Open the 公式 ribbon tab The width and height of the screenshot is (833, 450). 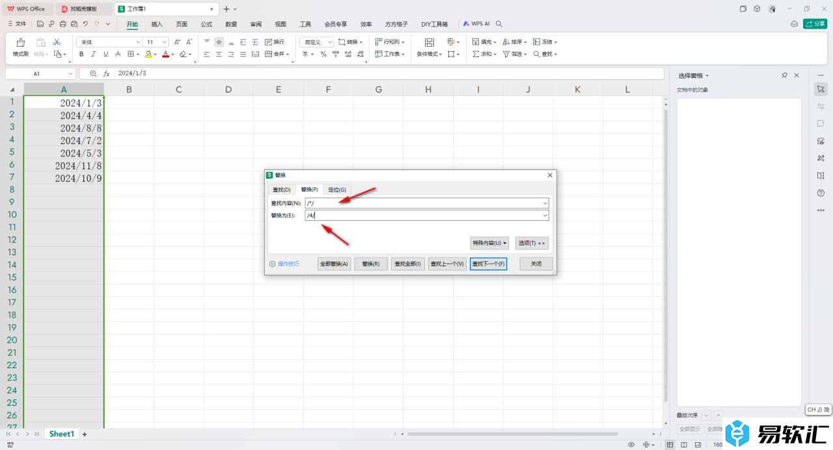pyautogui.click(x=206, y=24)
